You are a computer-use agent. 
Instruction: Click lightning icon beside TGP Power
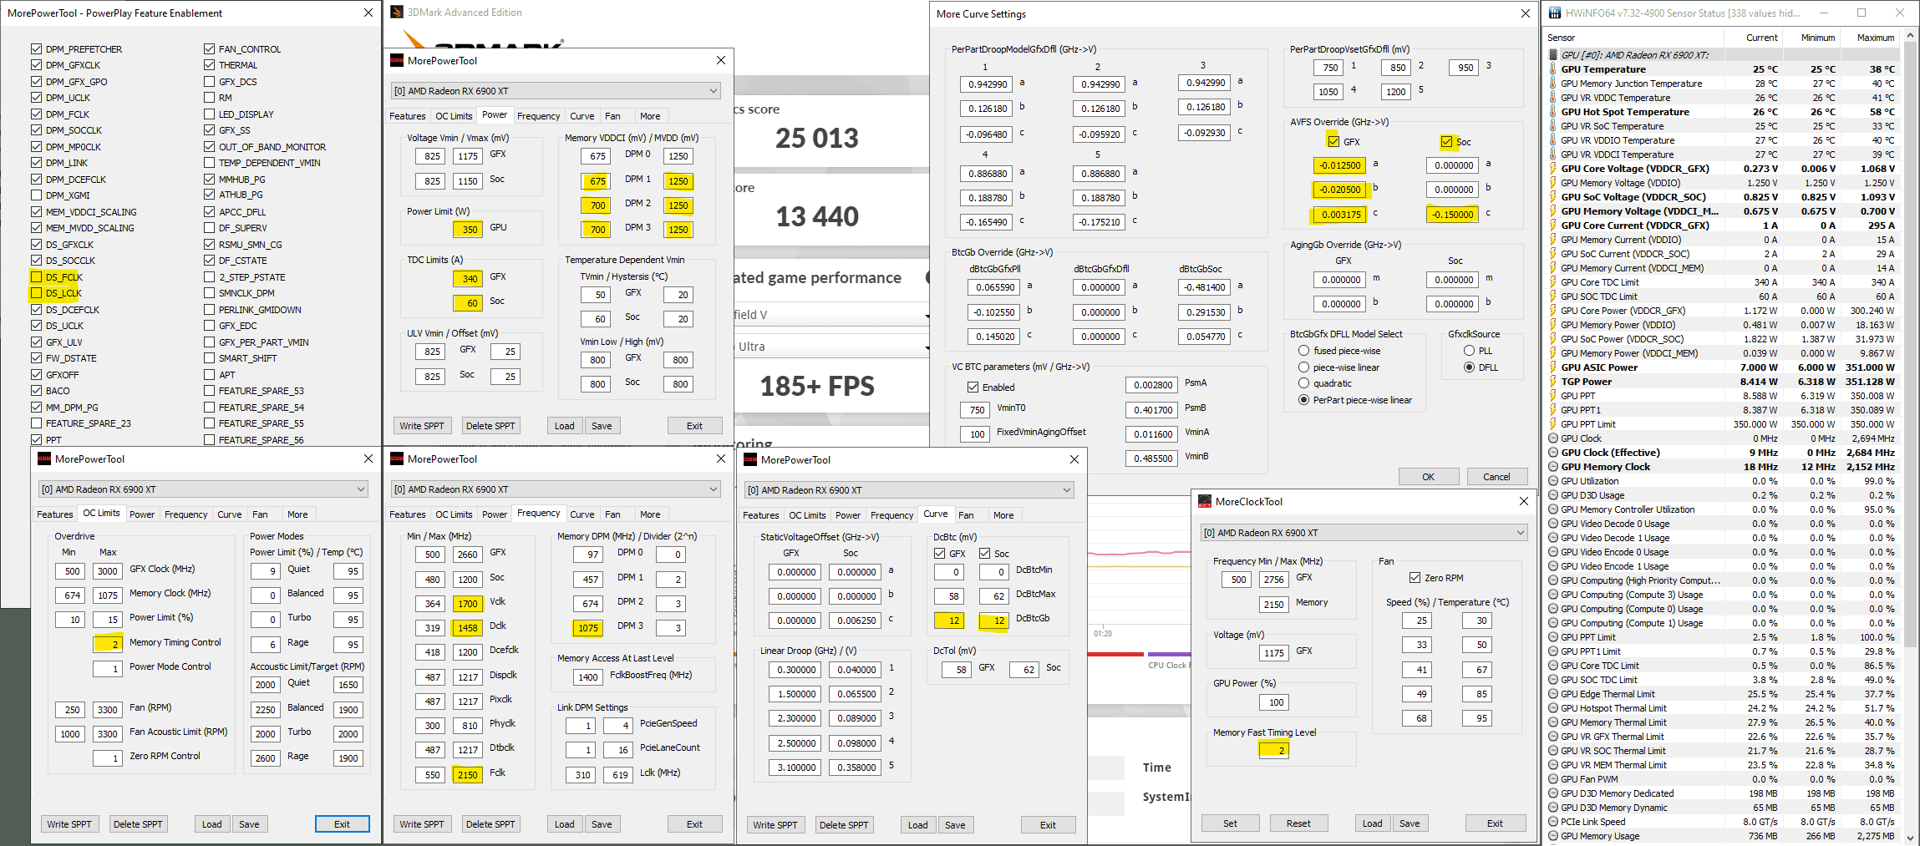1553,382
